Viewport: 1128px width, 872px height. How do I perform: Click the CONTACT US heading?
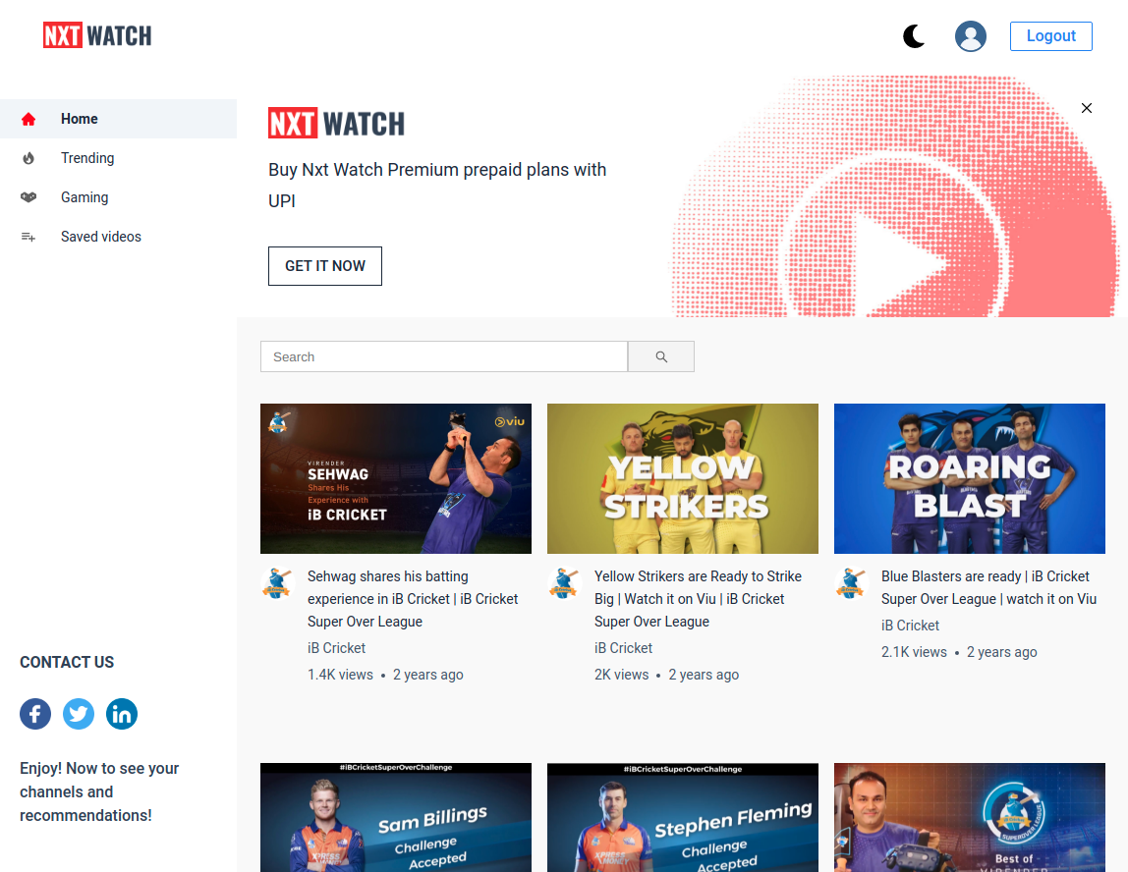click(x=67, y=662)
